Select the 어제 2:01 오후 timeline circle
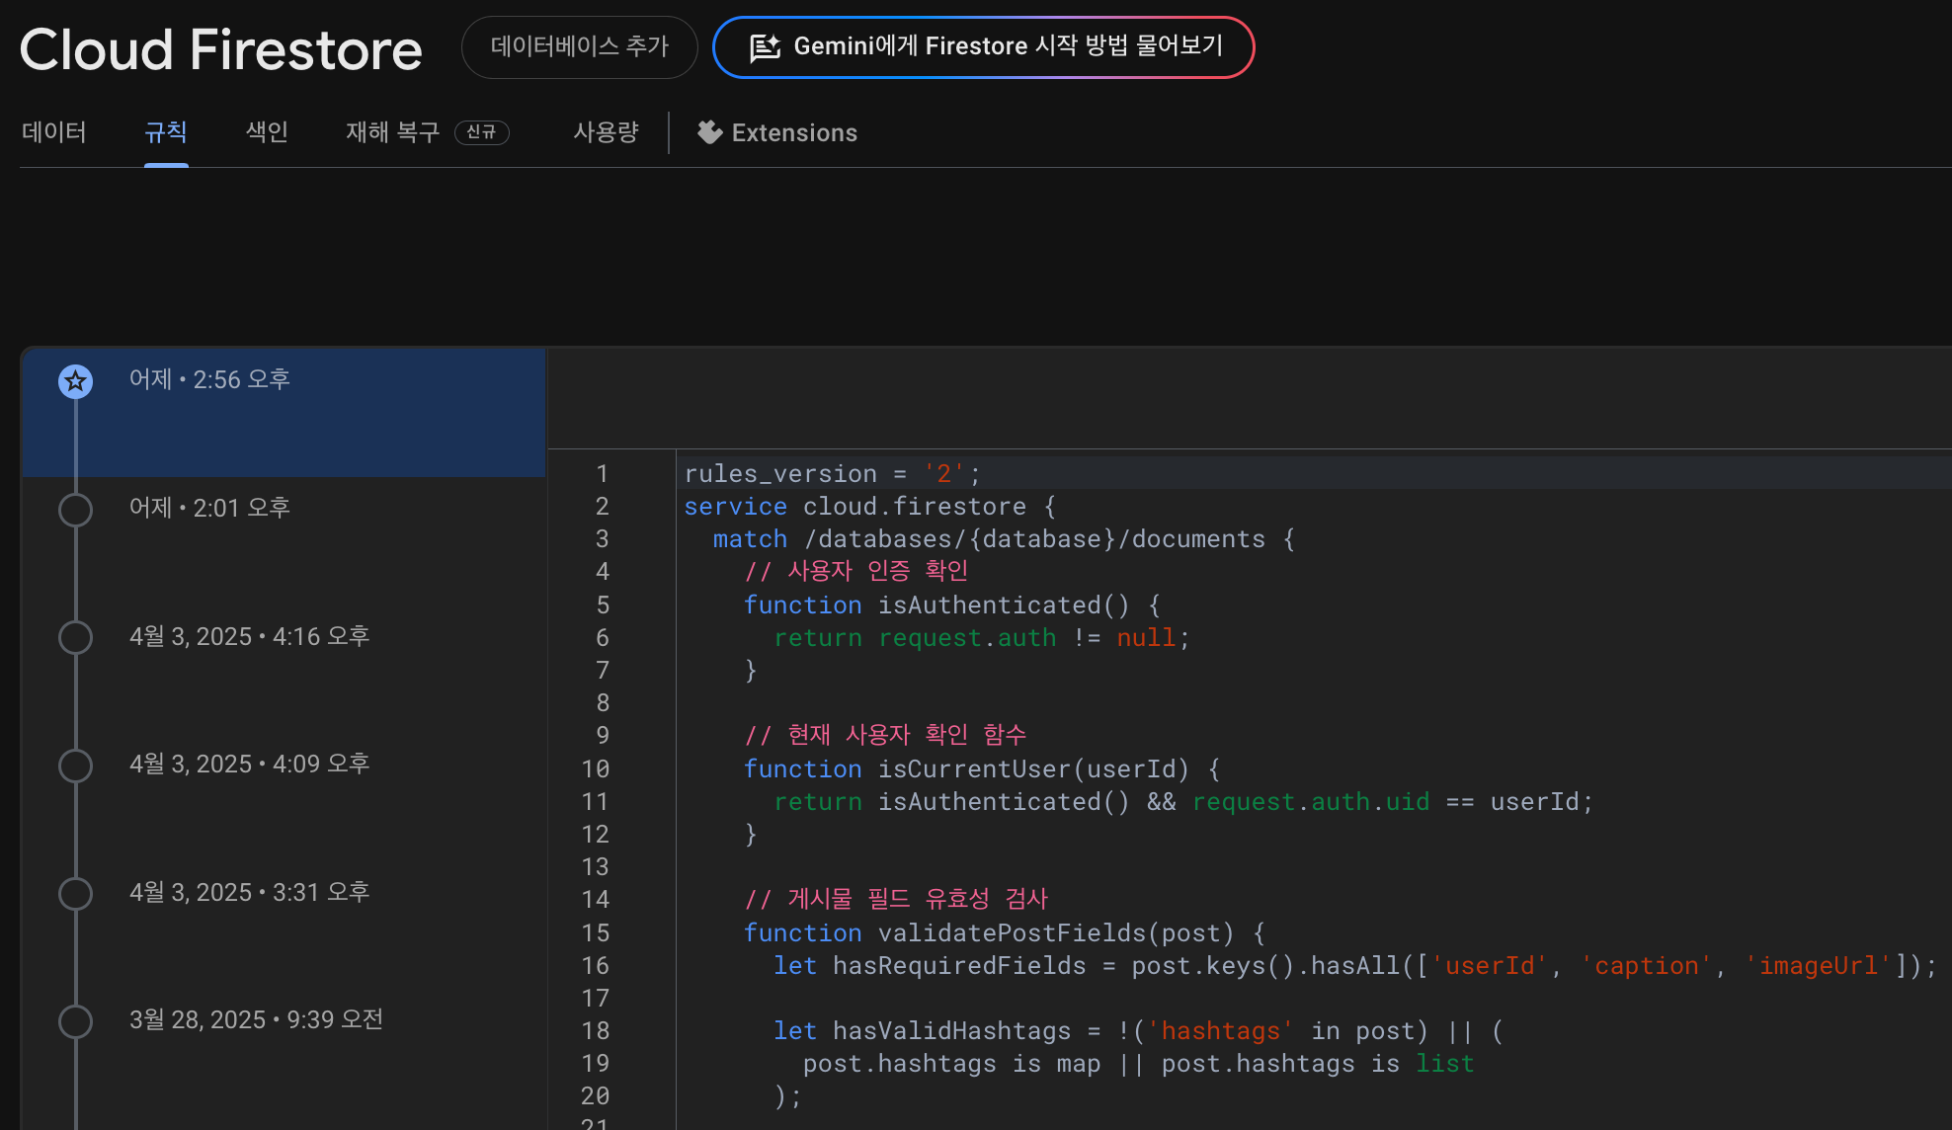 pyautogui.click(x=75, y=510)
